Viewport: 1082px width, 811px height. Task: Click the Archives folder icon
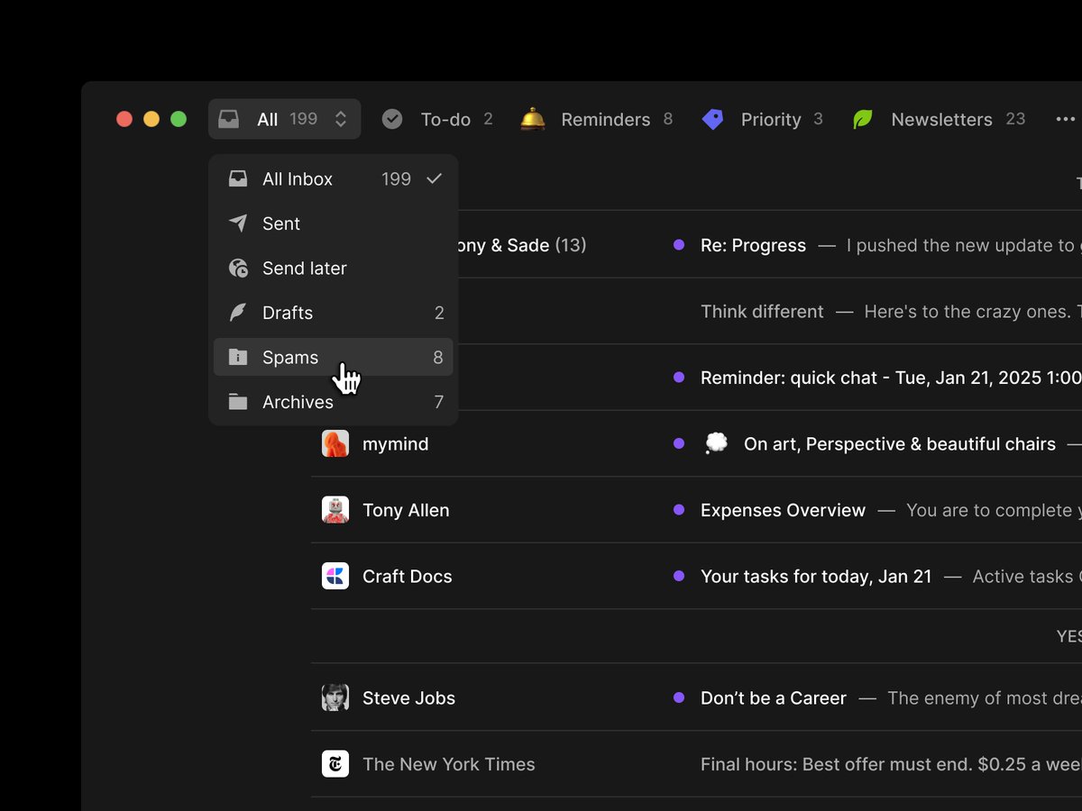tap(238, 402)
